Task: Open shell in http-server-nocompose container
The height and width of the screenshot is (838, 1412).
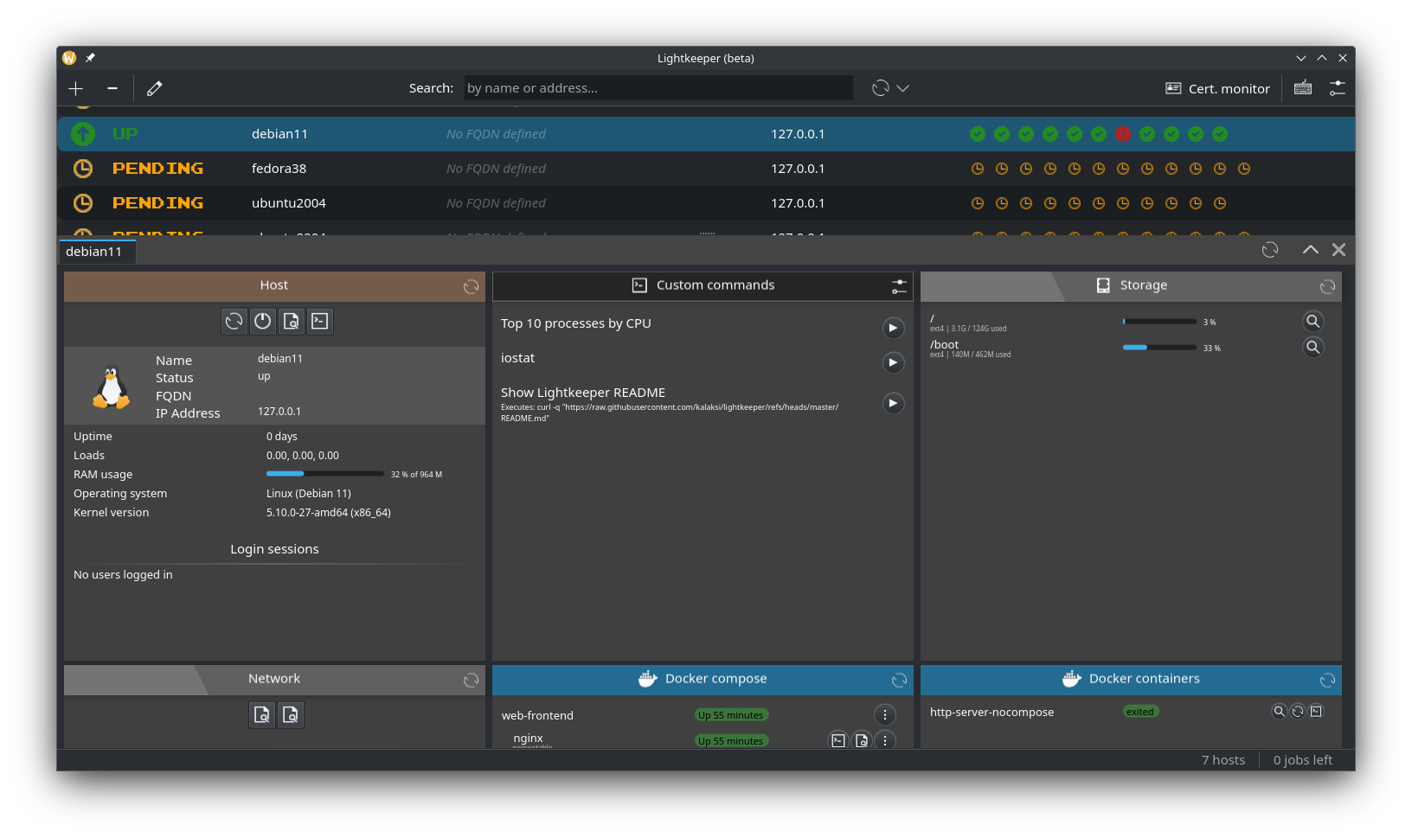Action: 1316,712
